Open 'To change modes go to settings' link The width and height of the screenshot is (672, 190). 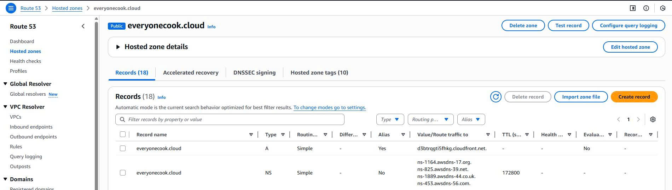330,107
